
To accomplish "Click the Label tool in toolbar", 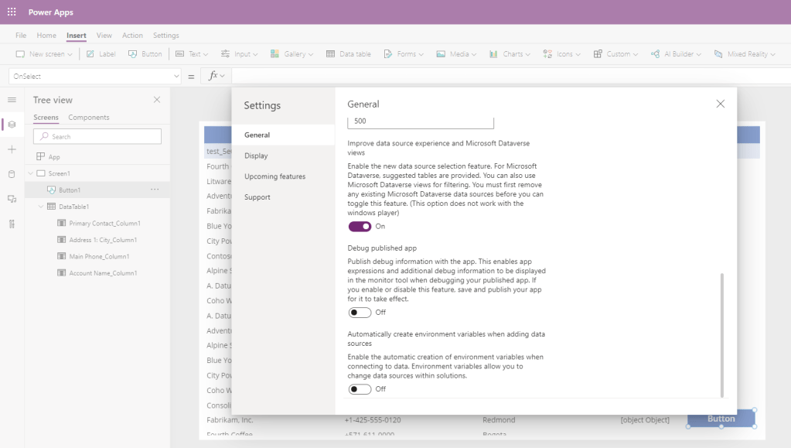I will point(101,54).
